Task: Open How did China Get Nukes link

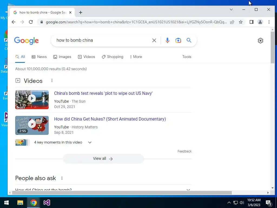Action: pyautogui.click(x=110, y=119)
